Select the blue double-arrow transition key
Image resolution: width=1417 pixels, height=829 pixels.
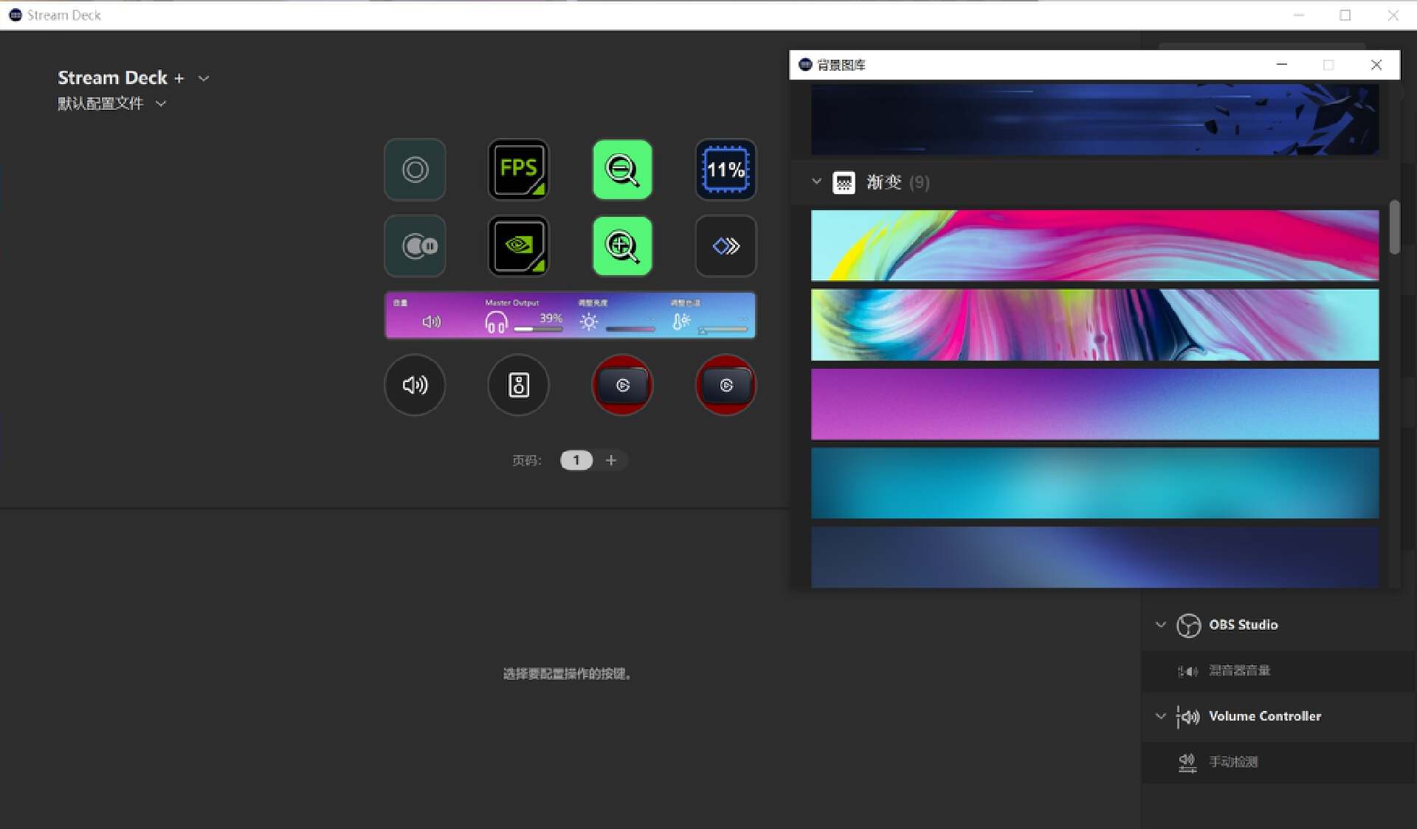tap(725, 246)
